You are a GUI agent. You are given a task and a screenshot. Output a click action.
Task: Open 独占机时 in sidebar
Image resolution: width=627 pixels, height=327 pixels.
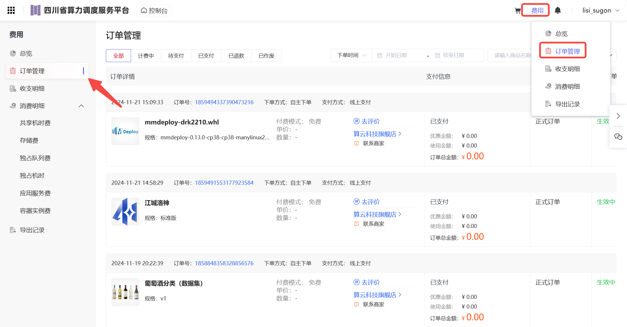pos(32,176)
